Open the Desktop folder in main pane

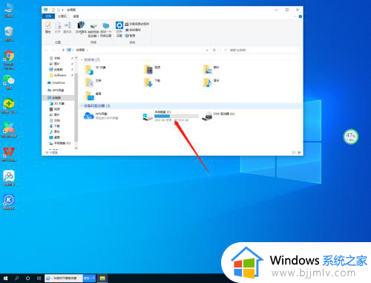click(x=93, y=96)
